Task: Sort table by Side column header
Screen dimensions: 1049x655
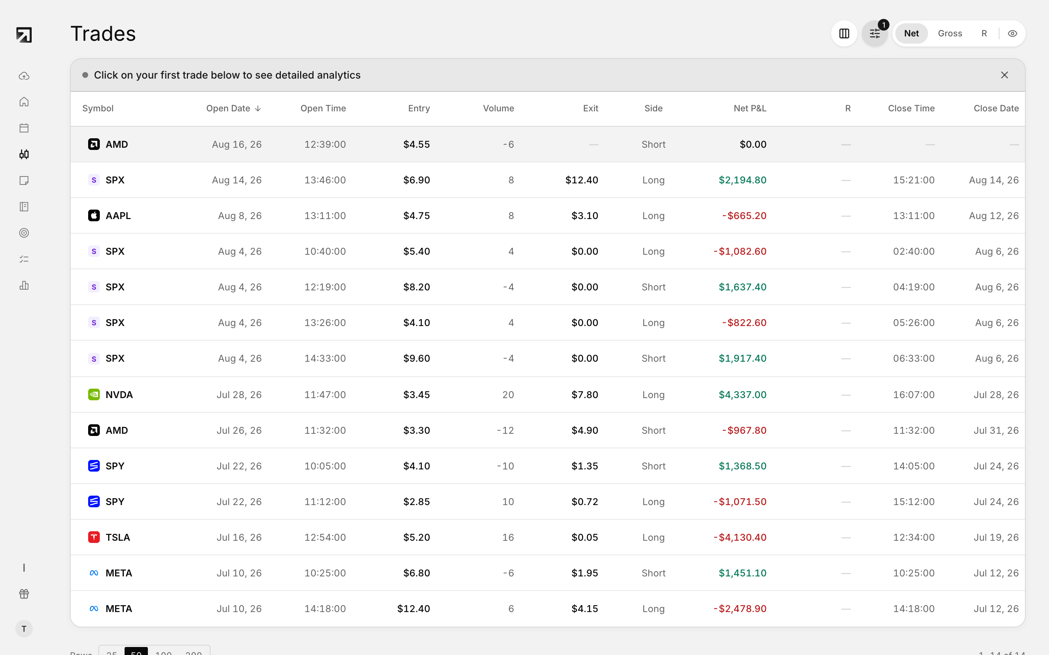Action: [x=653, y=108]
